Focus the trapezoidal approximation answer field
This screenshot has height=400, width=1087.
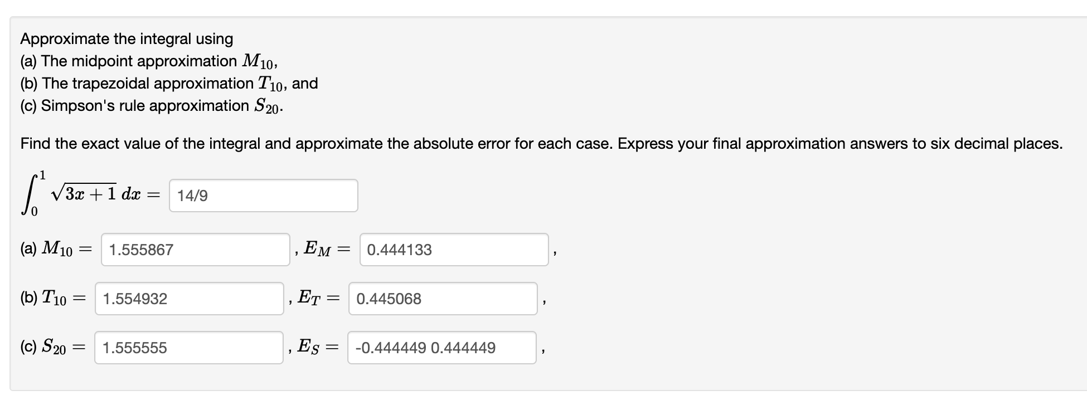[x=190, y=299]
